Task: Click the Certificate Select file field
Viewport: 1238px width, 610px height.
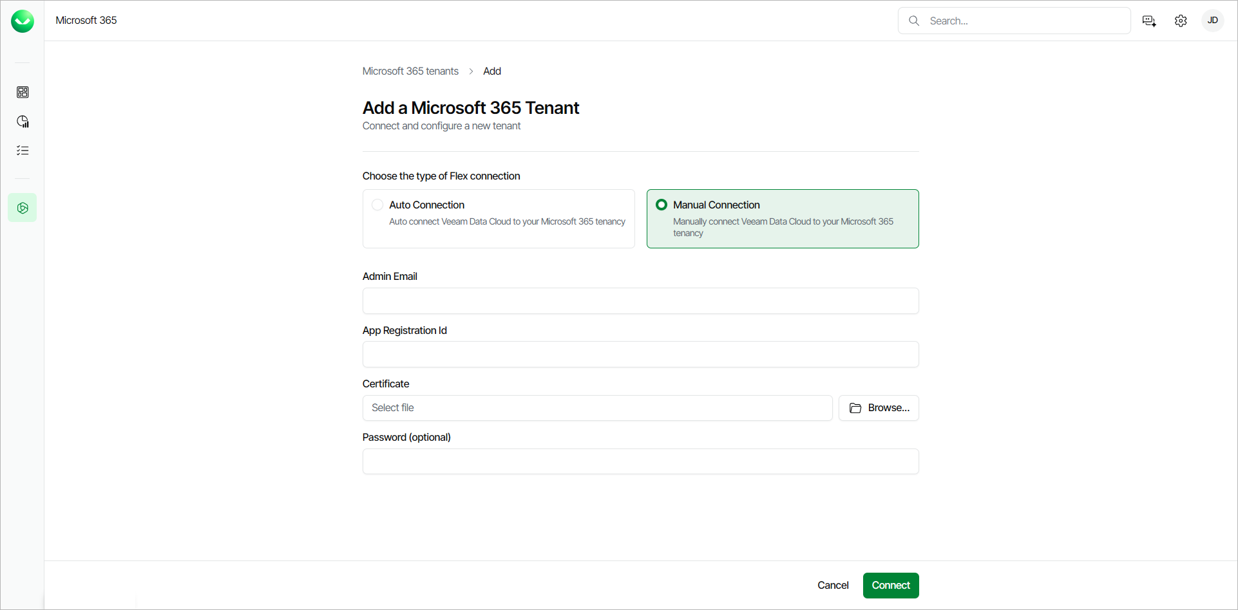Action: click(597, 408)
